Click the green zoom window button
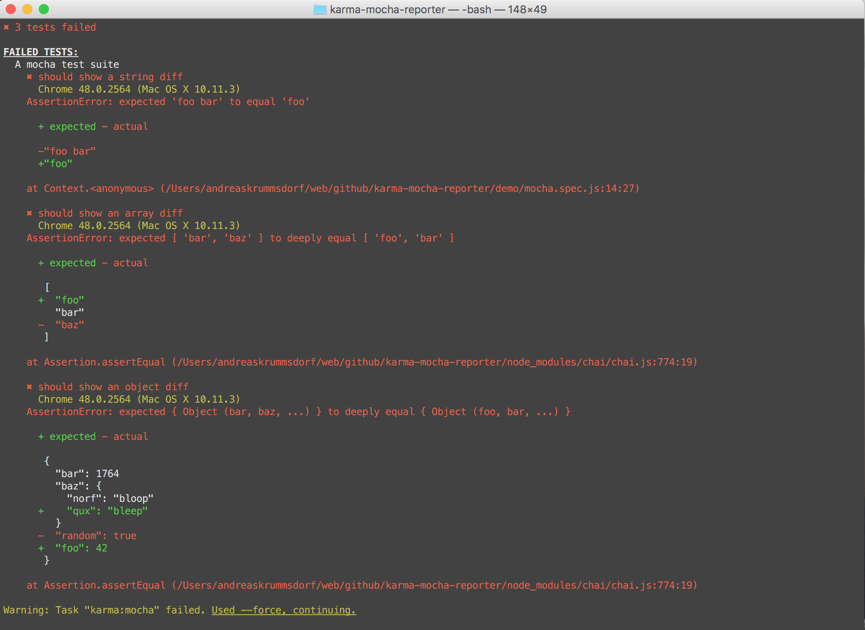The width and height of the screenshot is (865, 630). pos(44,9)
